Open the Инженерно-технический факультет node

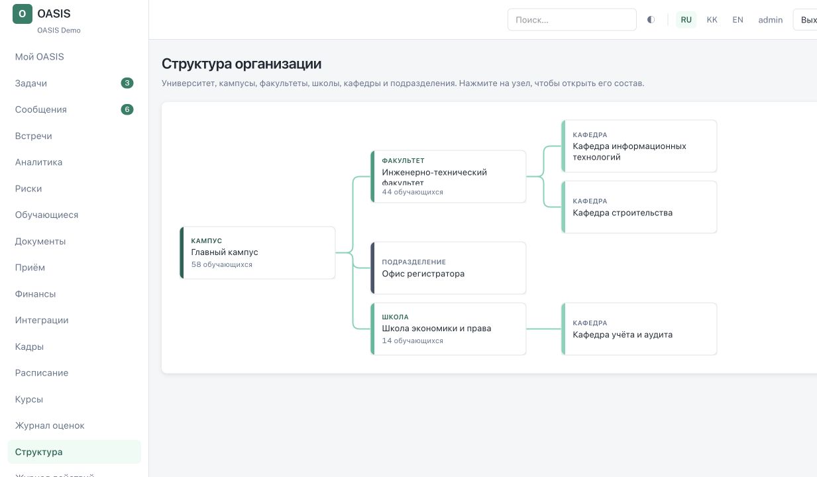pos(449,176)
